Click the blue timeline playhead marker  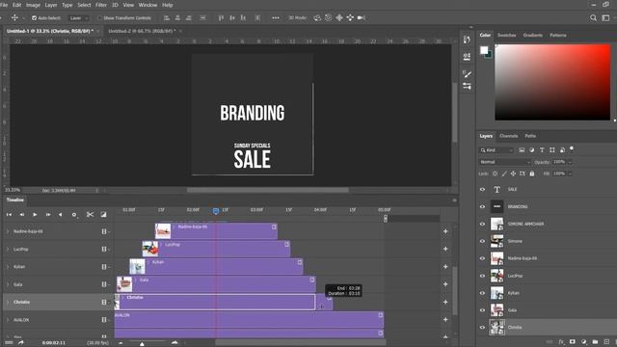pos(216,211)
